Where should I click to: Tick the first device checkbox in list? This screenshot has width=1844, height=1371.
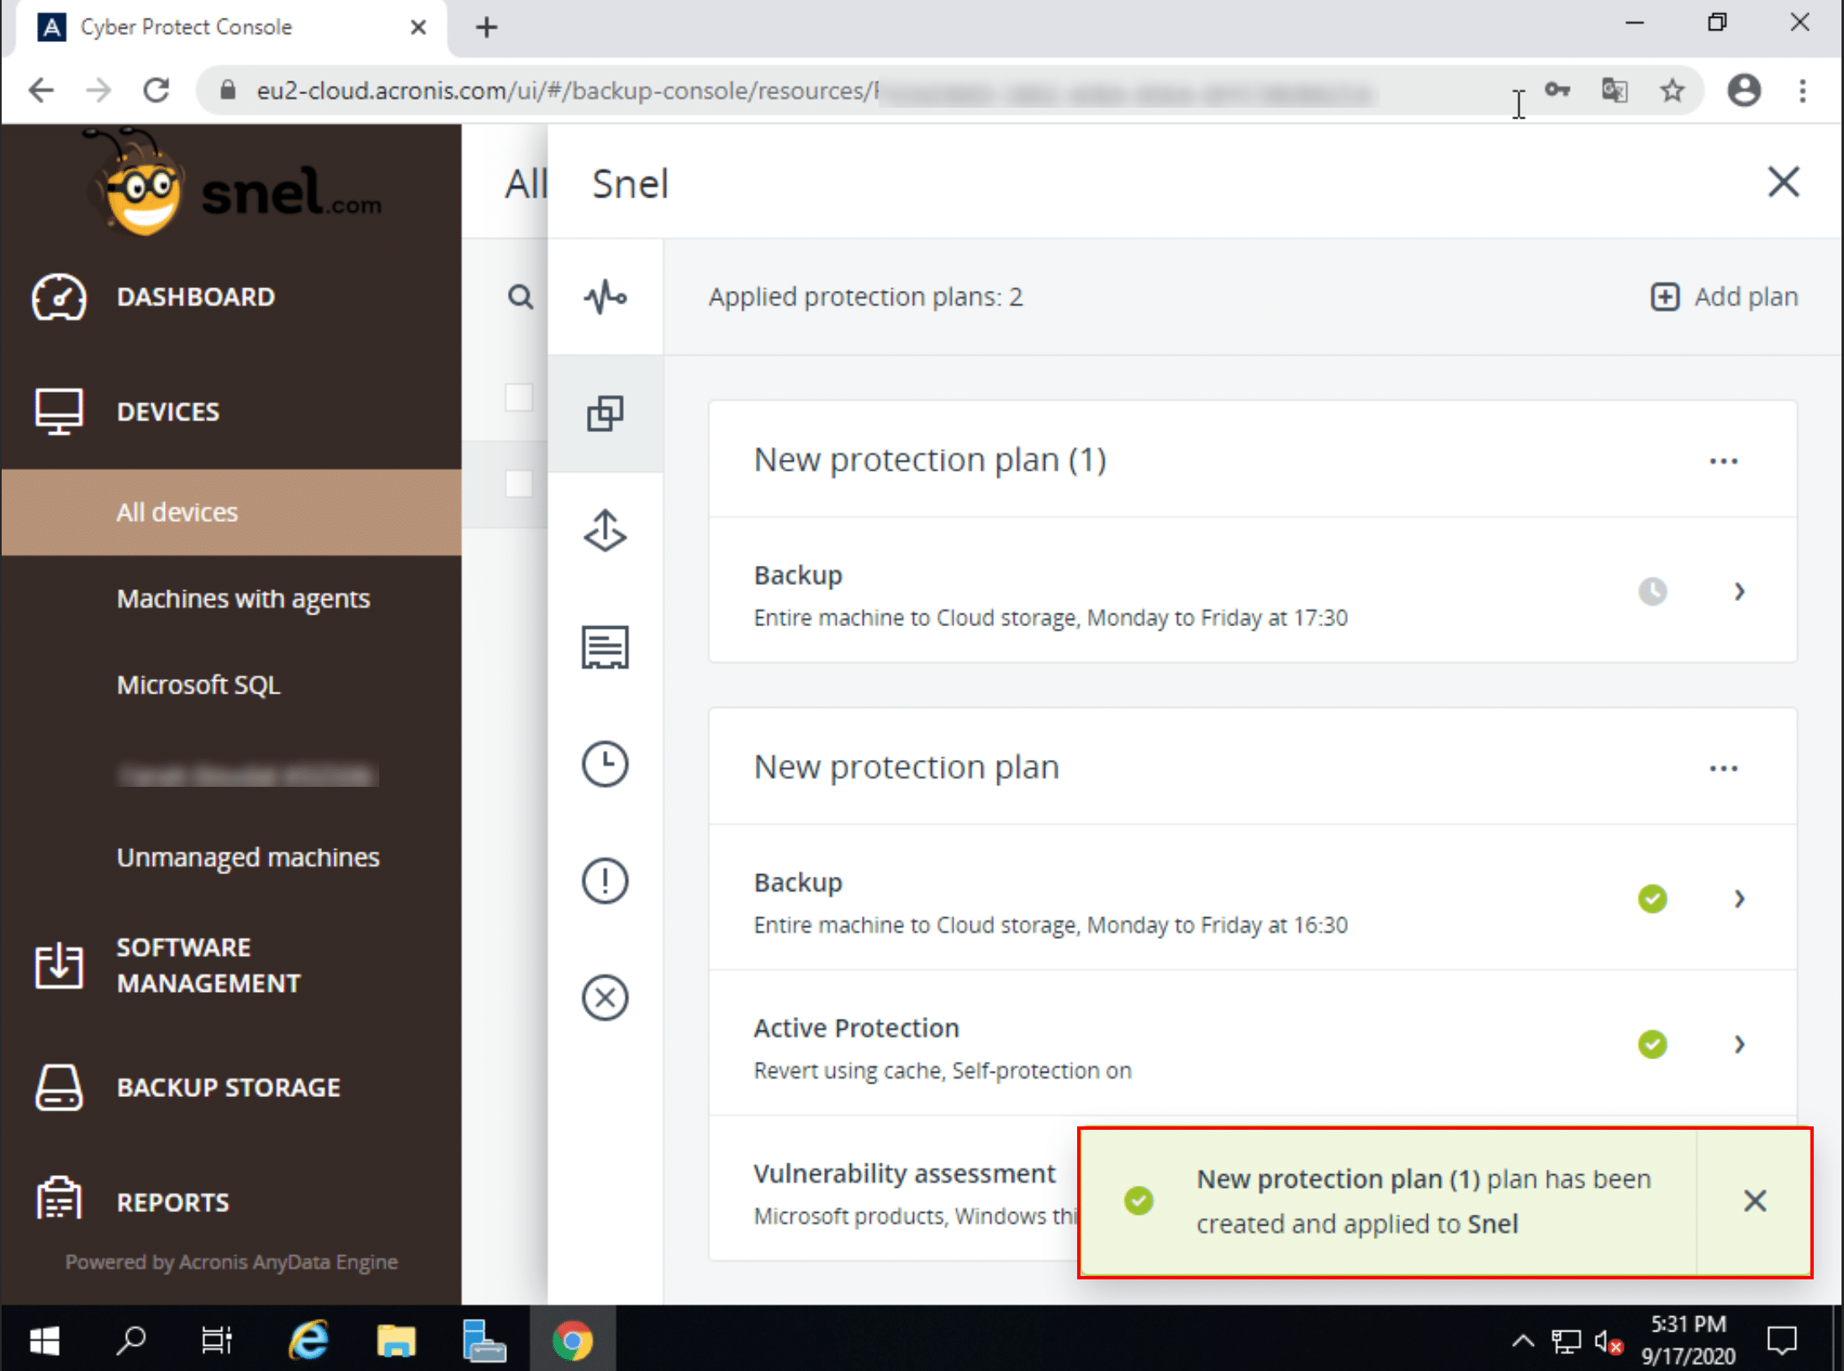point(519,397)
